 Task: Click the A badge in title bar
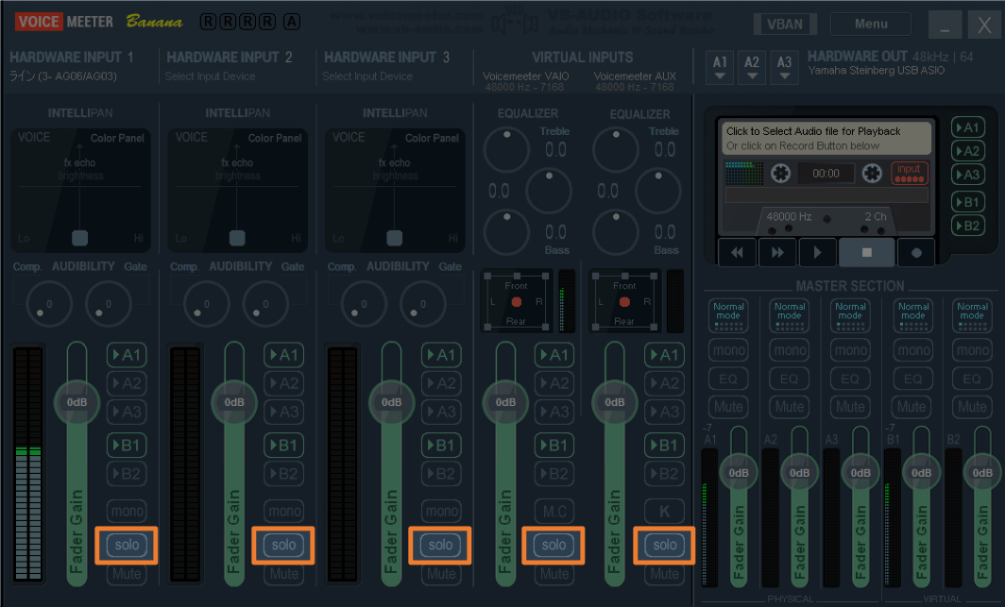coord(292,22)
